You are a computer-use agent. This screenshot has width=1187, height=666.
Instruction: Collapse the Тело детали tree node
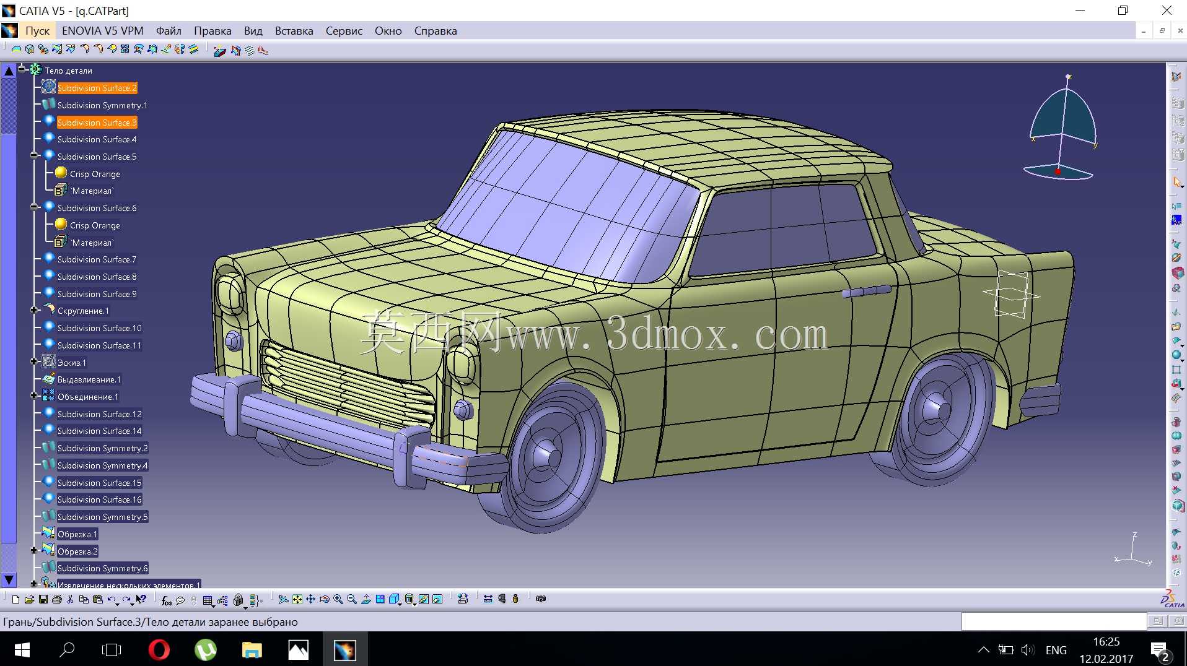pyautogui.click(x=22, y=69)
